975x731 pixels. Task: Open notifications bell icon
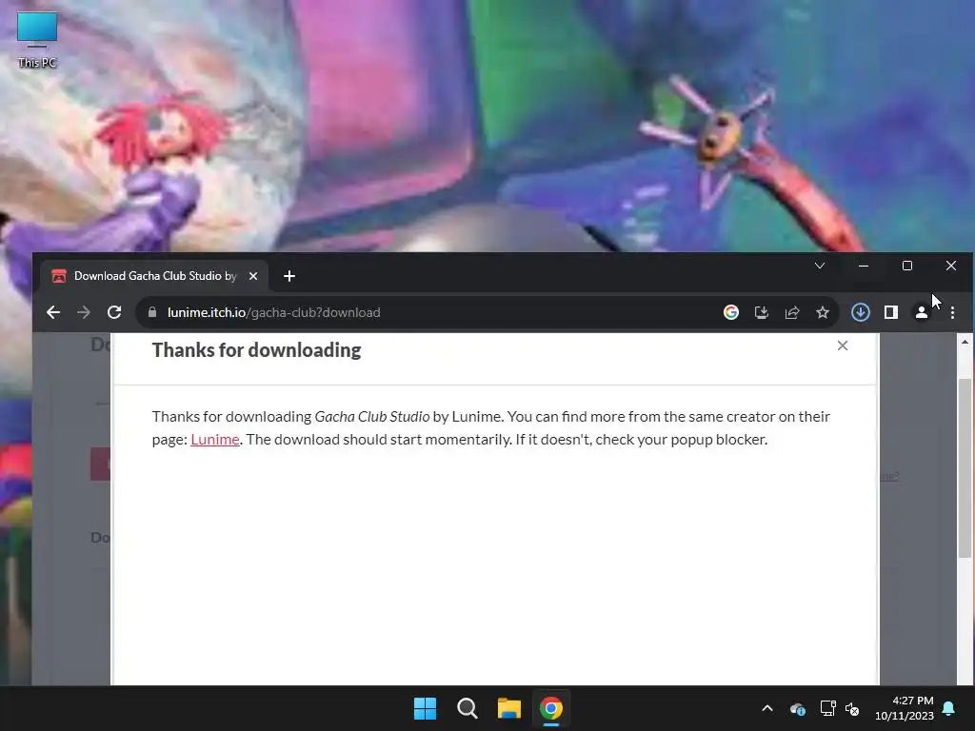pos(949,708)
